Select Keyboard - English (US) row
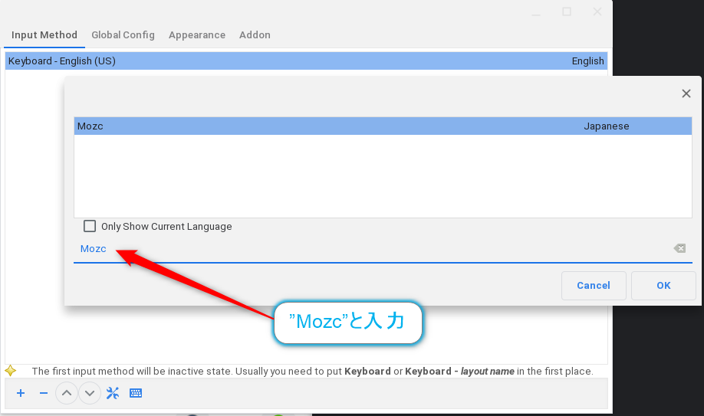The image size is (704, 416). [306, 61]
